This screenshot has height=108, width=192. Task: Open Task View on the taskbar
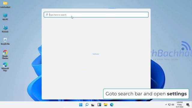point(93,105)
